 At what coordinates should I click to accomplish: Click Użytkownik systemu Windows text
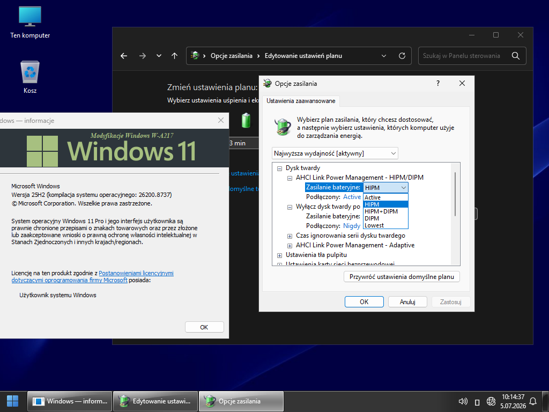coord(58,296)
